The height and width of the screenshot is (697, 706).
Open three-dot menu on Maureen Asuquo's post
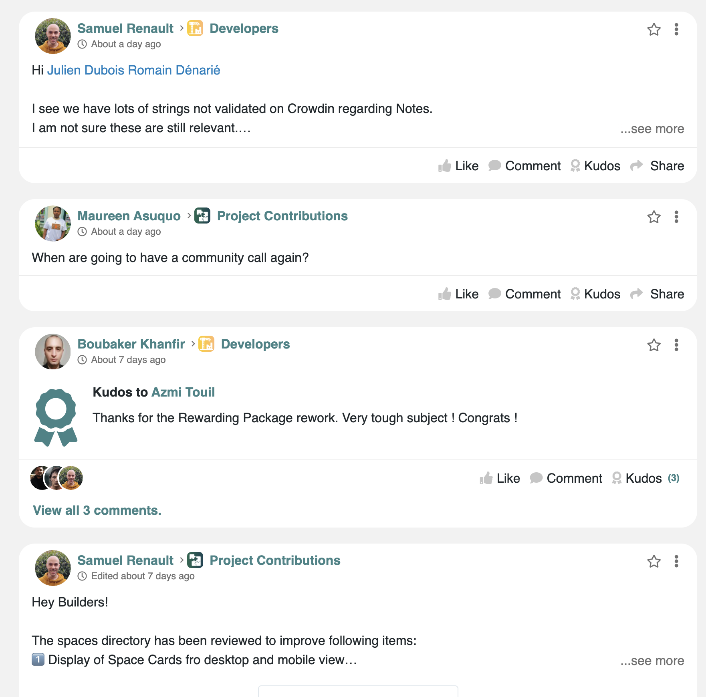tap(676, 217)
